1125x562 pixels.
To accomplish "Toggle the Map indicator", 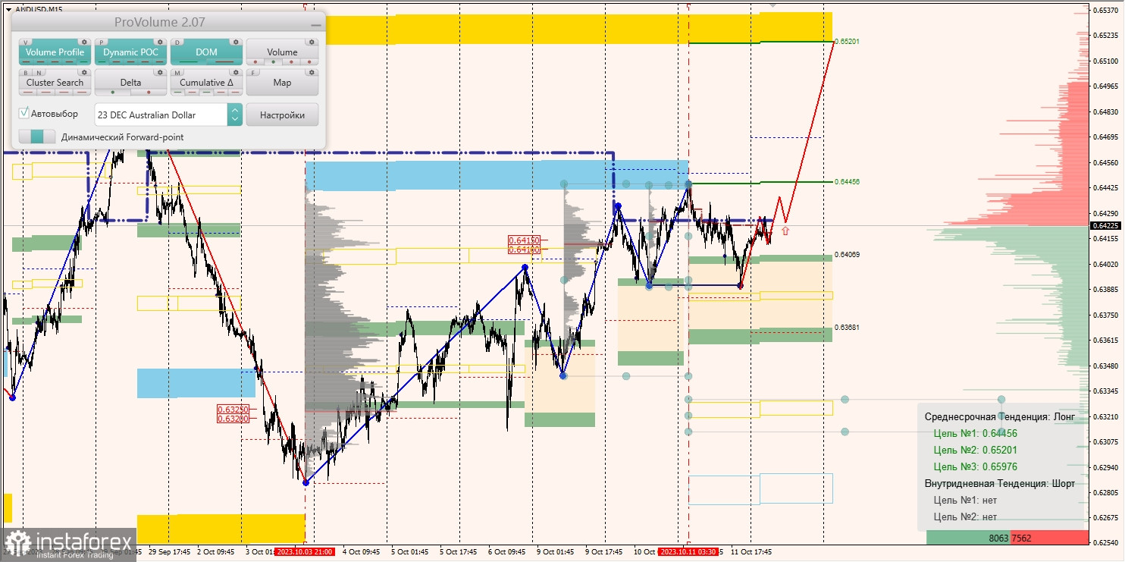I will pyautogui.click(x=282, y=83).
